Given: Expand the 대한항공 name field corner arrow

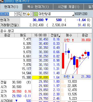Looking at the screenshot, I should pos(73,15).
